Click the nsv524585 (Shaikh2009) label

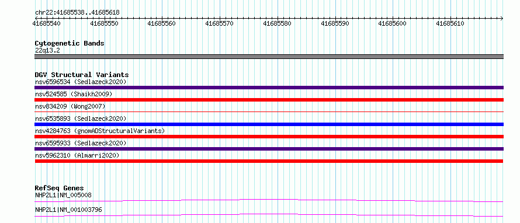pyautogui.click(x=74, y=94)
